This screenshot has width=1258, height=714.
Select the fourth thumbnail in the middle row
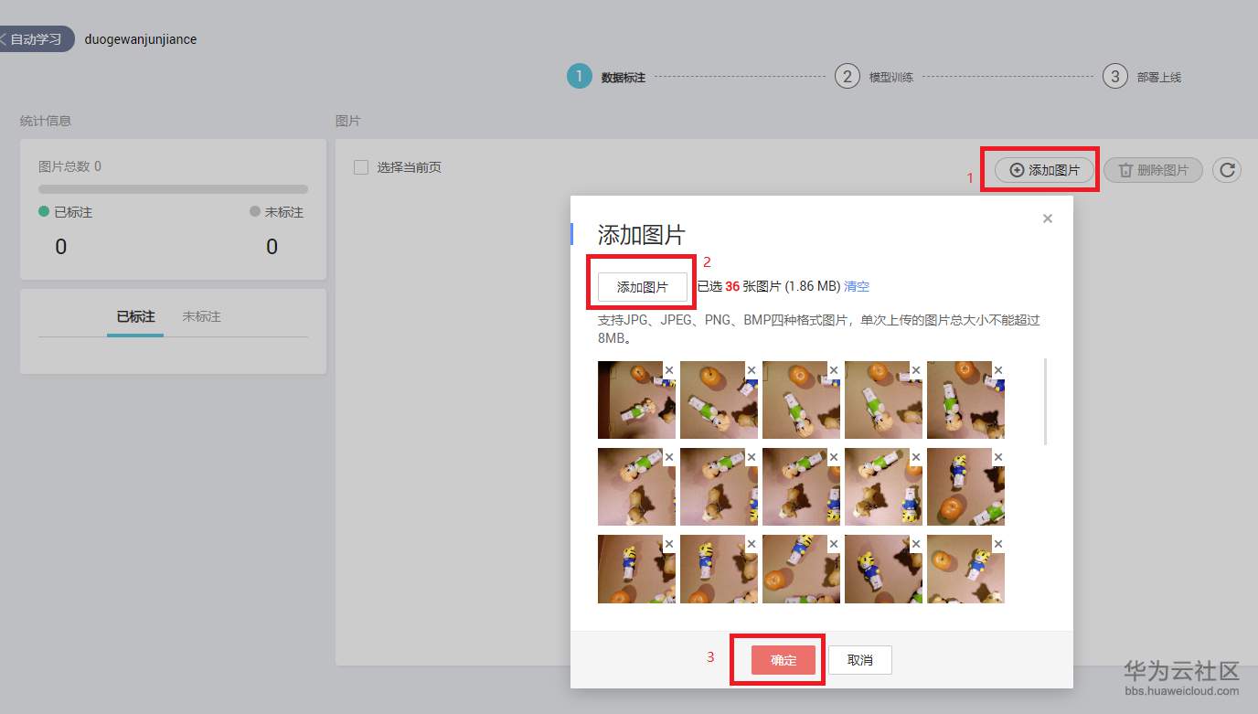[883, 486]
